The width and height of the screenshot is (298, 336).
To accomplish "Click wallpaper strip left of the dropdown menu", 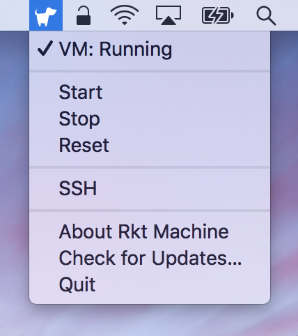I will point(15,167).
